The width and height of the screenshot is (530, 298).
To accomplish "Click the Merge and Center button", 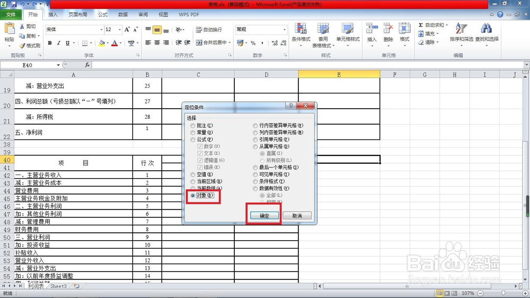I will pos(211,42).
